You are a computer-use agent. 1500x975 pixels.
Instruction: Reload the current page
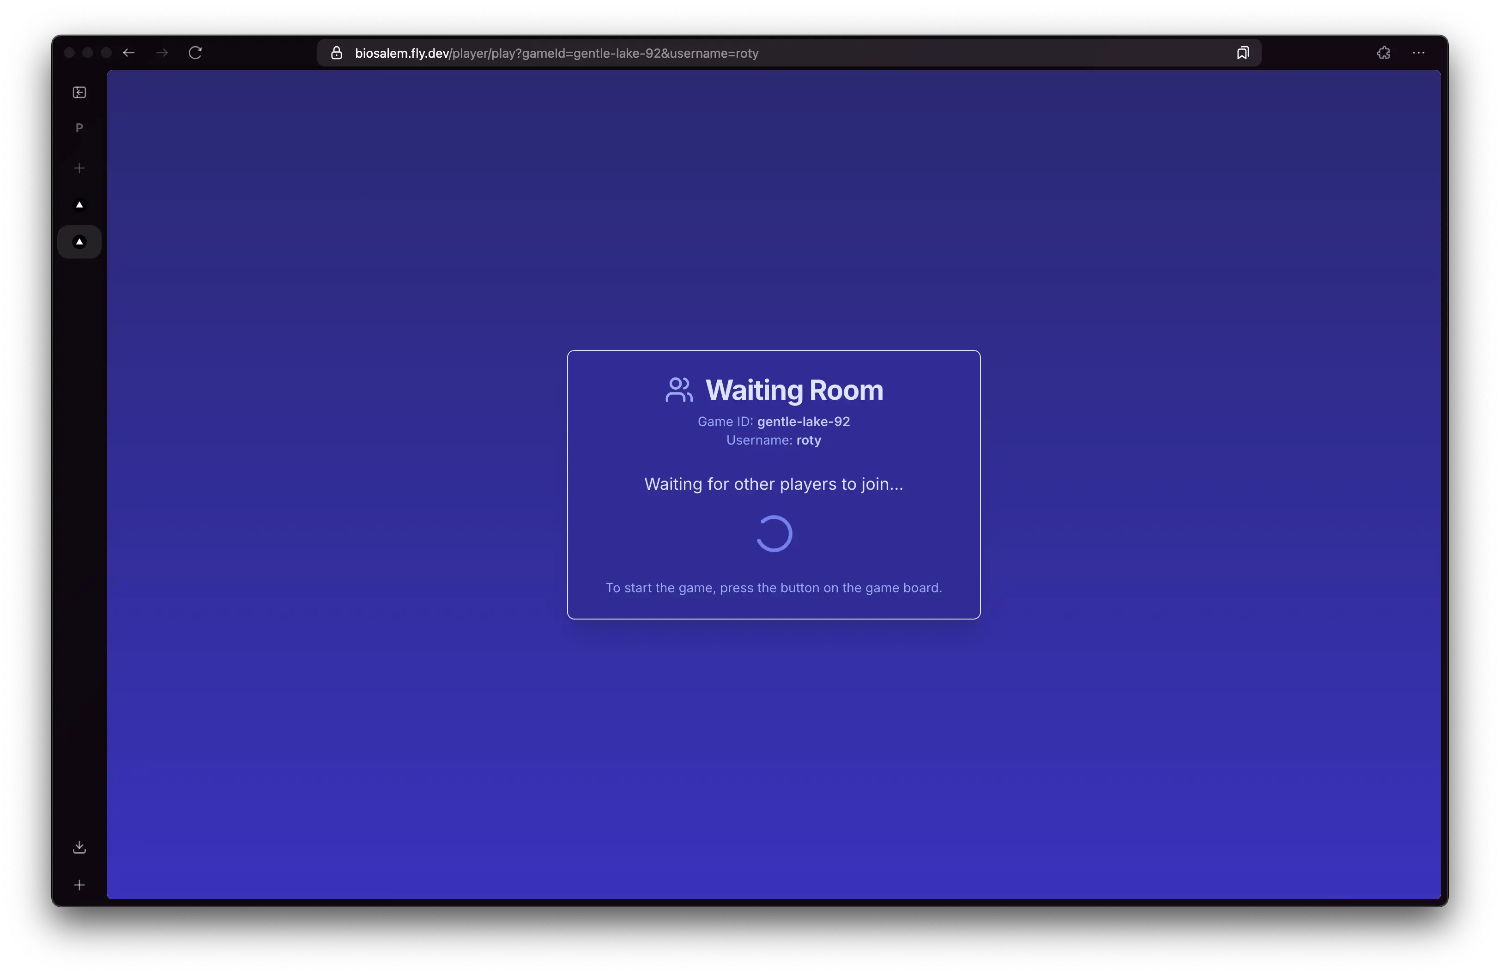(x=195, y=53)
